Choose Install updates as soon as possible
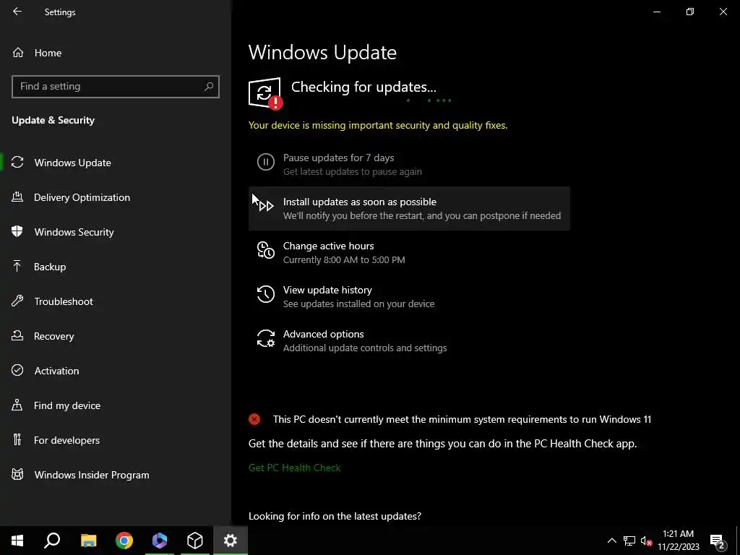 (409, 208)
